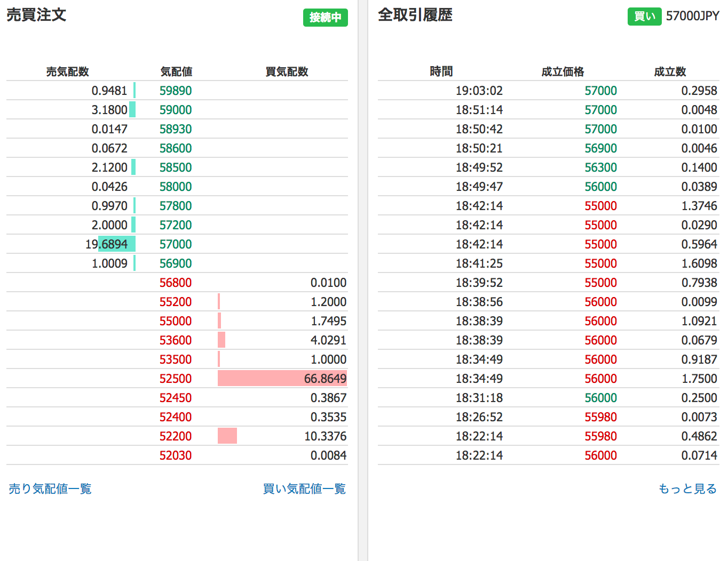Select ask price 57800
Image resolution: width=728 pixels, height=561 pixels.
pos(176,206)
